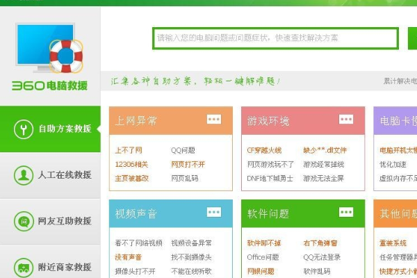Viewport: 417px width, 278px height.
Task: Open the 电脑卡慢 category header
Action: pos(395,121)
